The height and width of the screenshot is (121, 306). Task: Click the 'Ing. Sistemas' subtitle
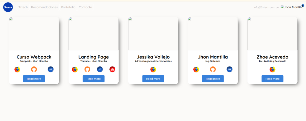point(213,61)
